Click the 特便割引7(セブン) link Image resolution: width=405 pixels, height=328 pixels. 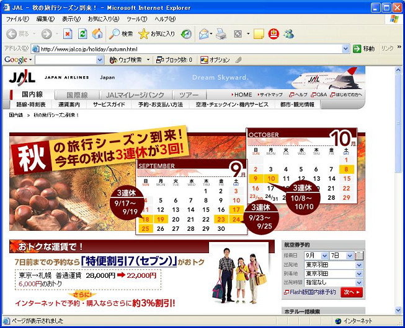tap(129, 262)
